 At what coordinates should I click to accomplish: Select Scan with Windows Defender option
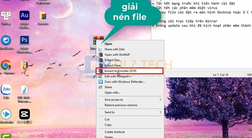pos(124,82)
